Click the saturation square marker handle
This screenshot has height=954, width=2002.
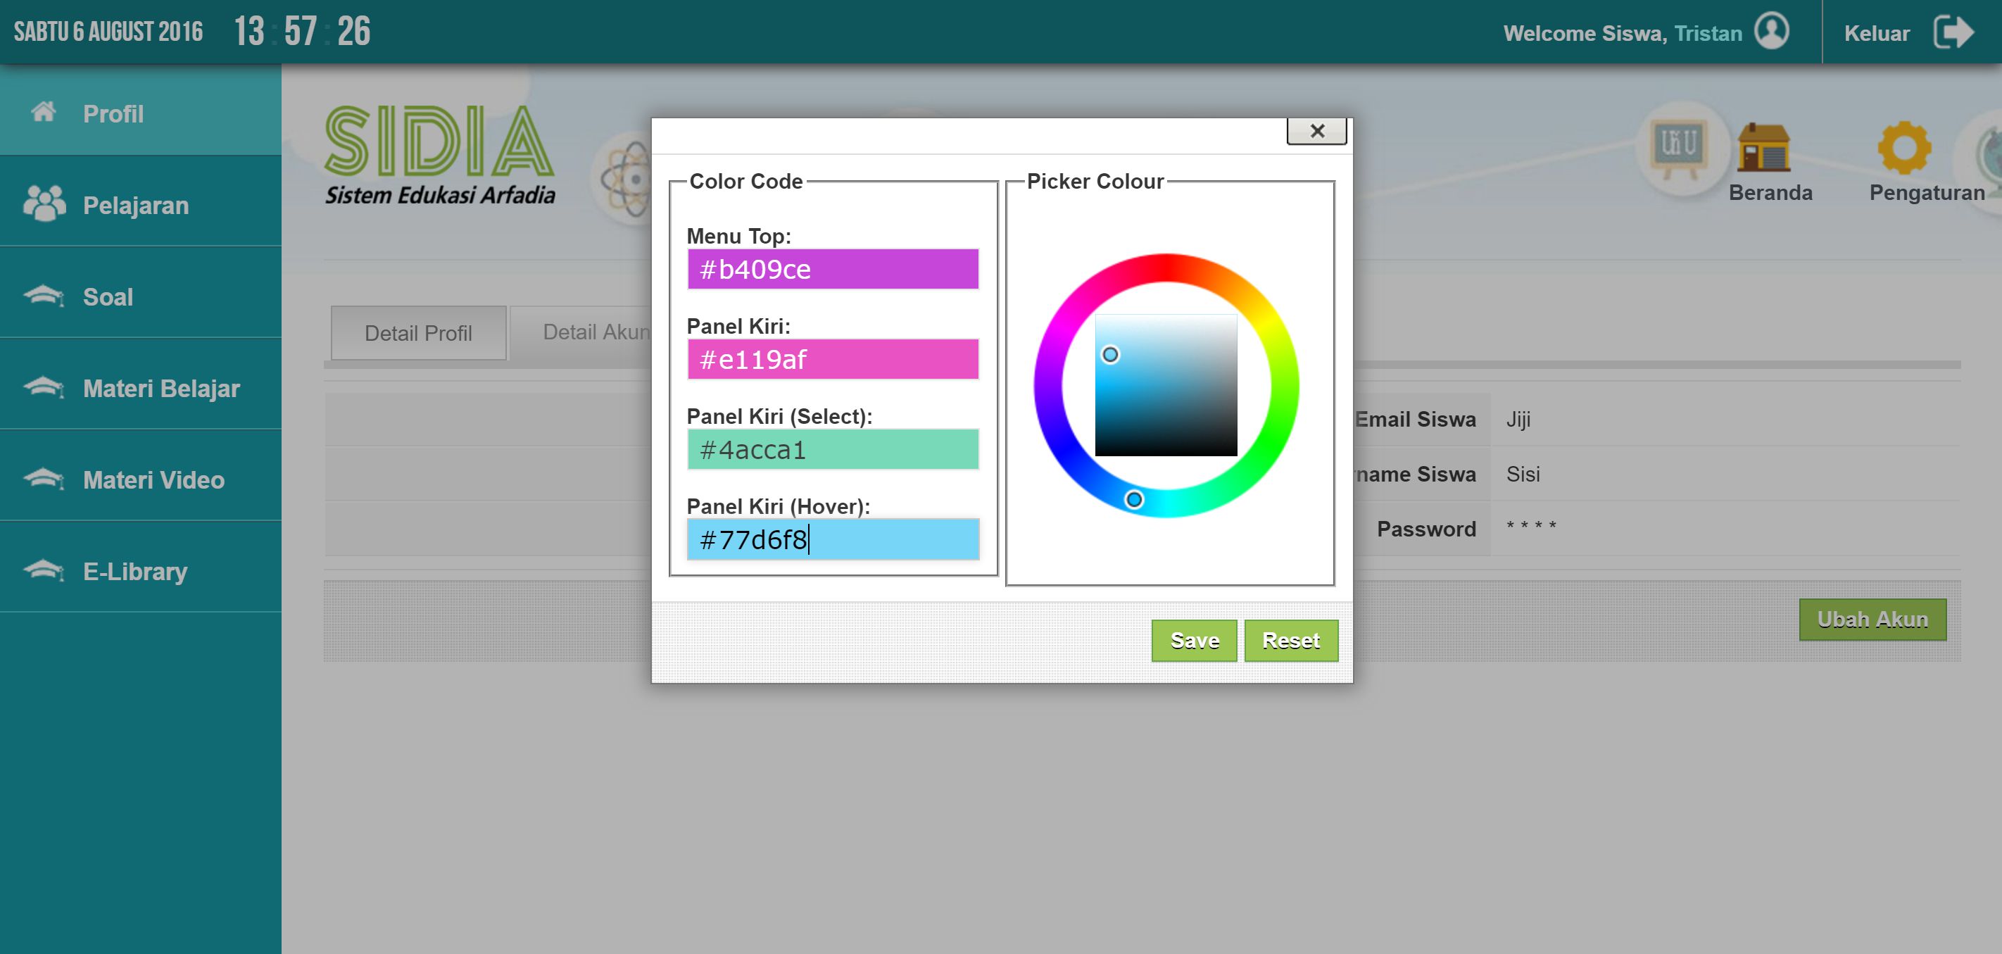1110,355
